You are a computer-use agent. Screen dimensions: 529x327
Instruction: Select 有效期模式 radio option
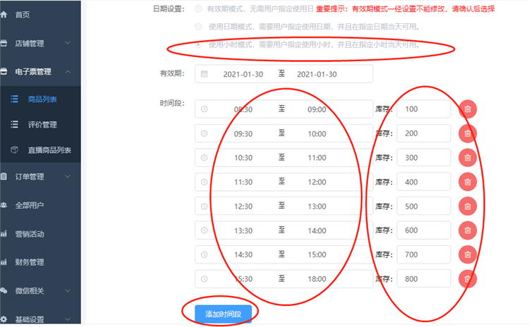click(x=198, y=8)
